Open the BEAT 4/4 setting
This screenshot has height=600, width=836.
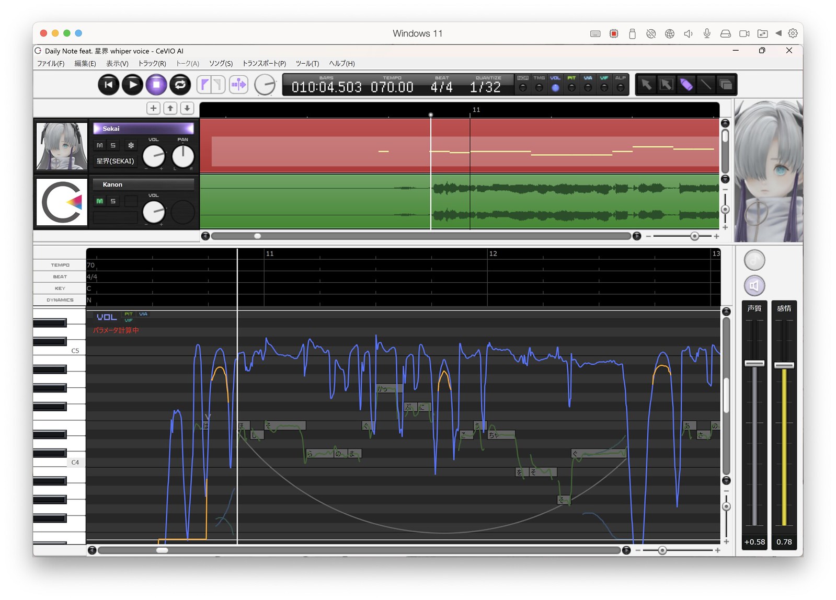pyautogui.click(x=442, y=87)
